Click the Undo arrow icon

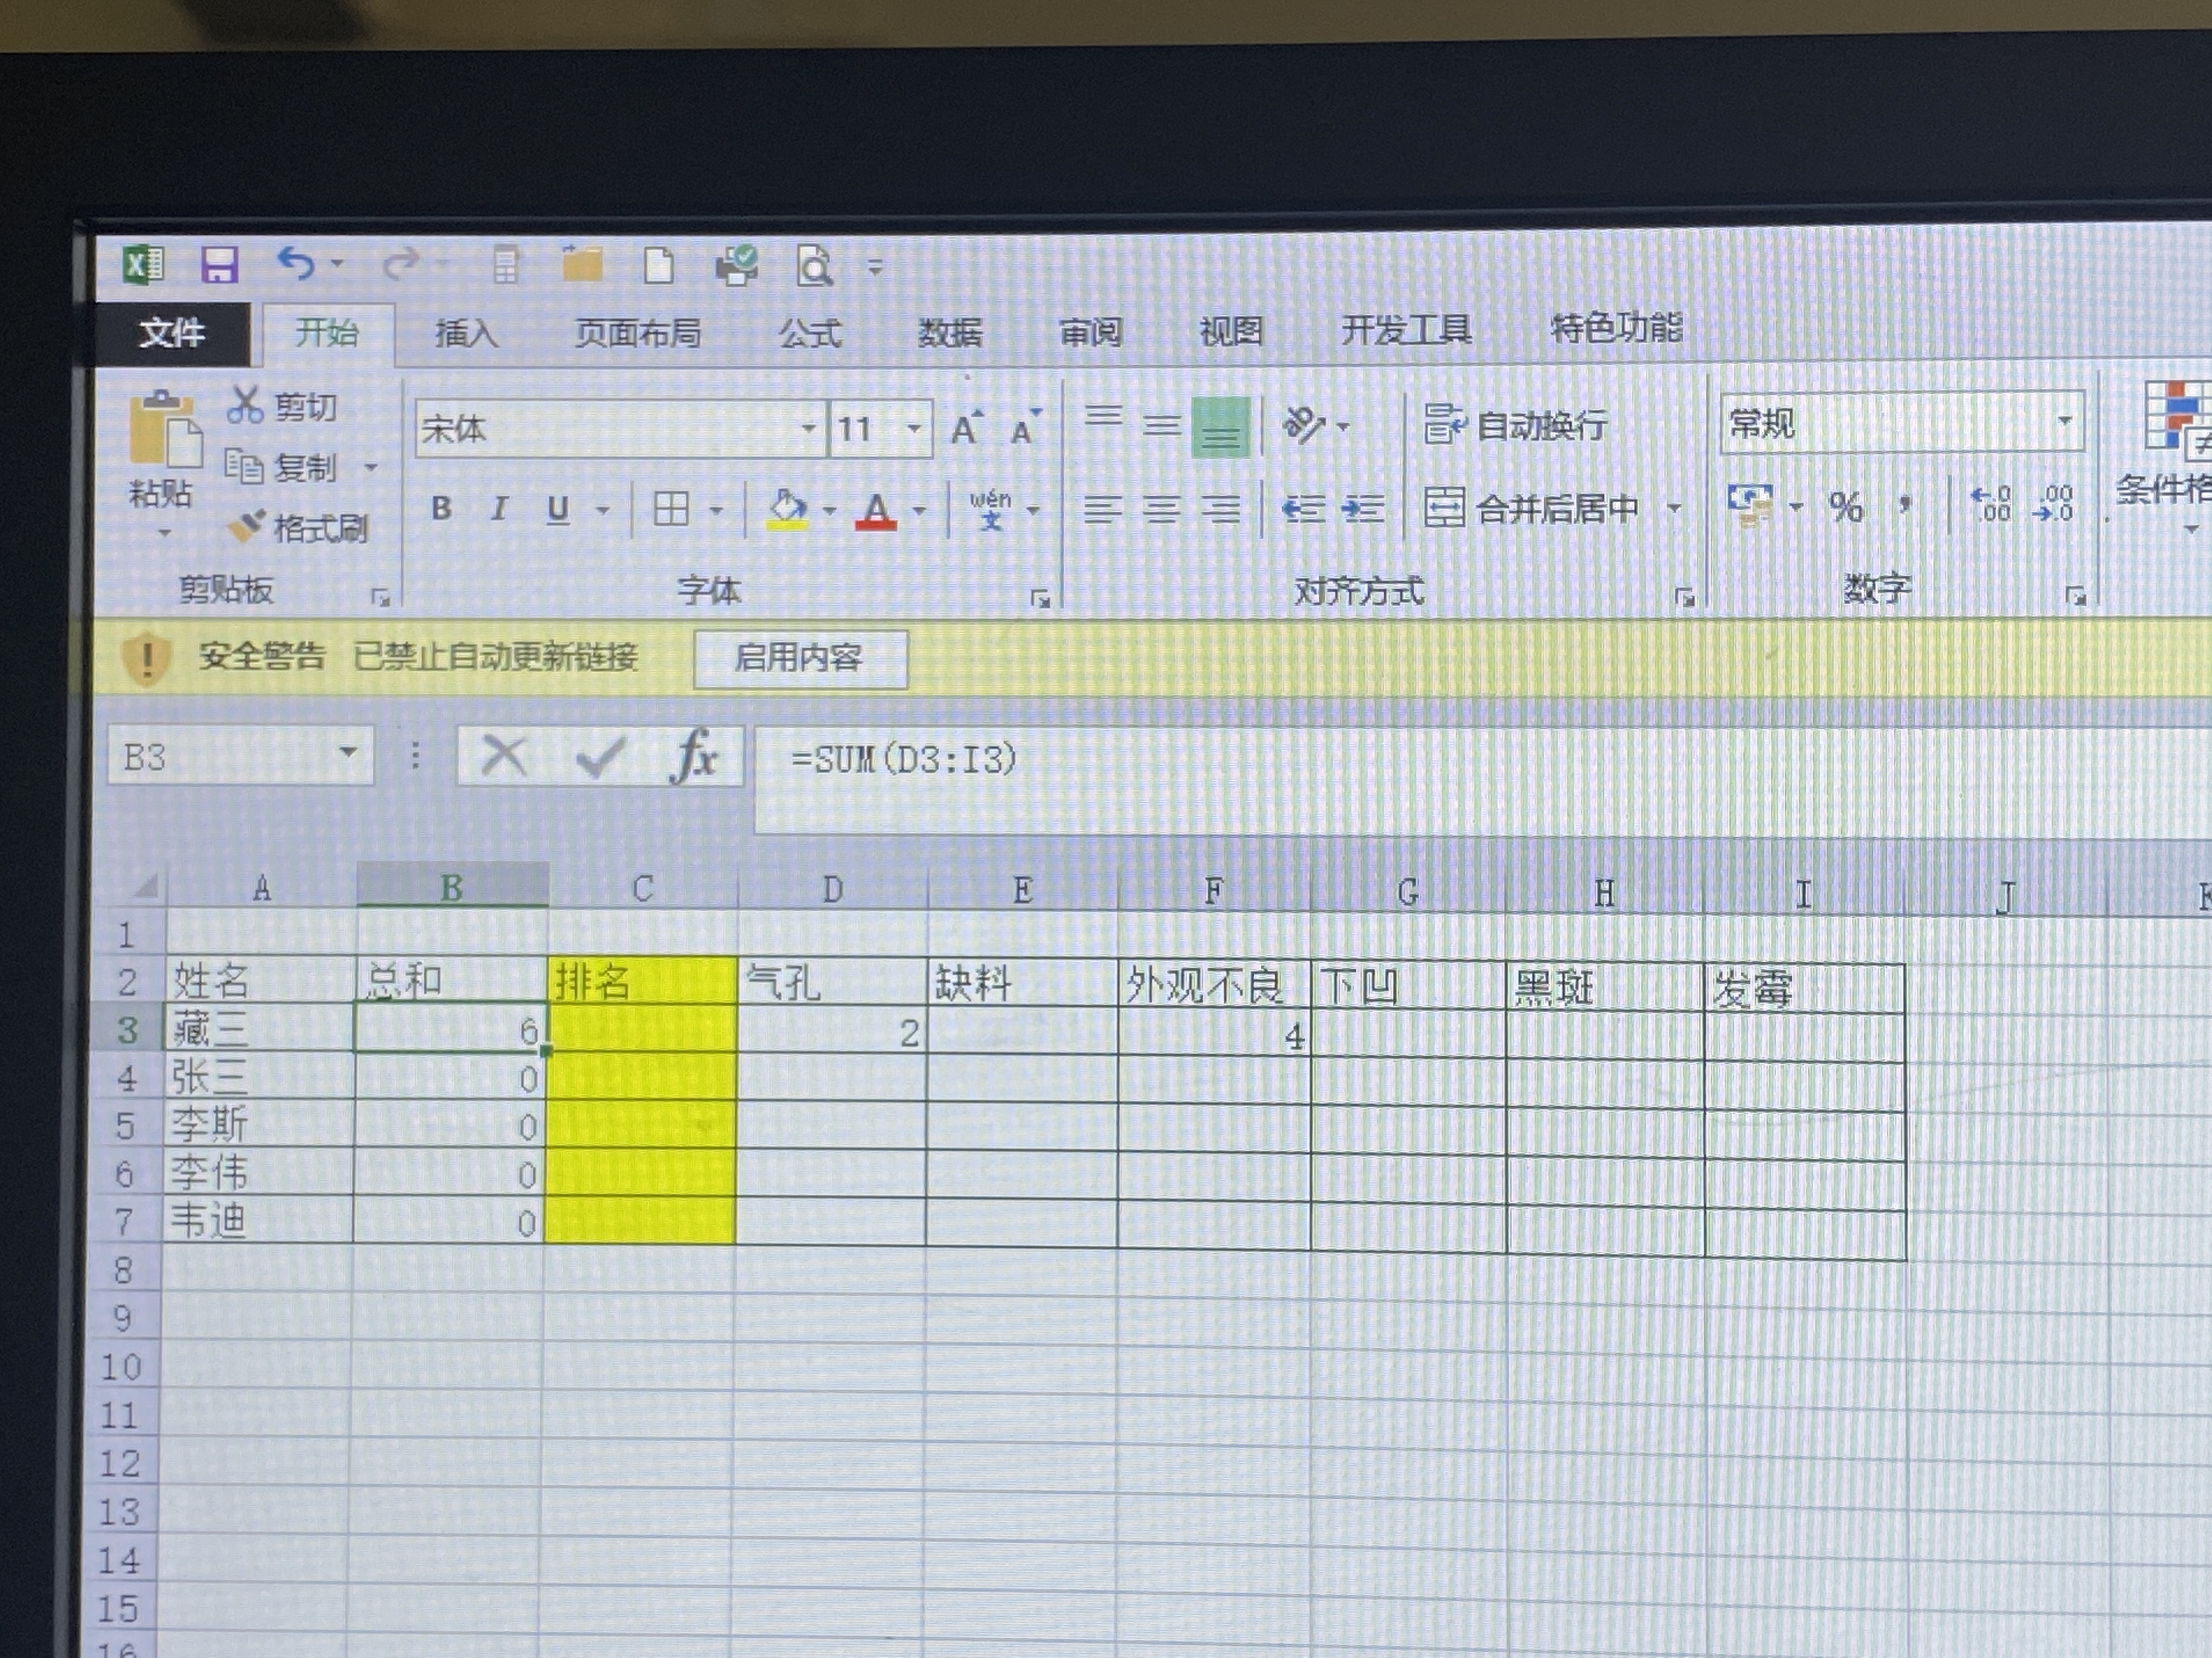tap(297, 264)
